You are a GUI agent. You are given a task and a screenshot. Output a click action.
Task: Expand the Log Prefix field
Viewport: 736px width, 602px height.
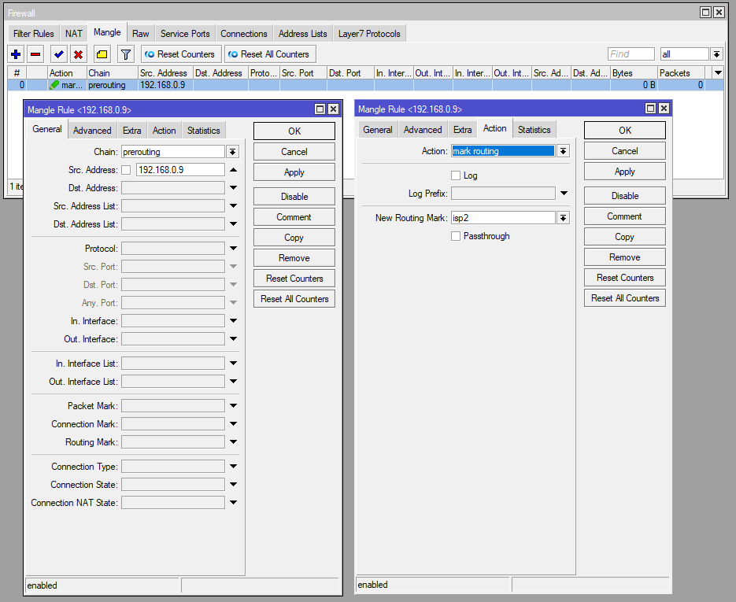click(564, 194)
